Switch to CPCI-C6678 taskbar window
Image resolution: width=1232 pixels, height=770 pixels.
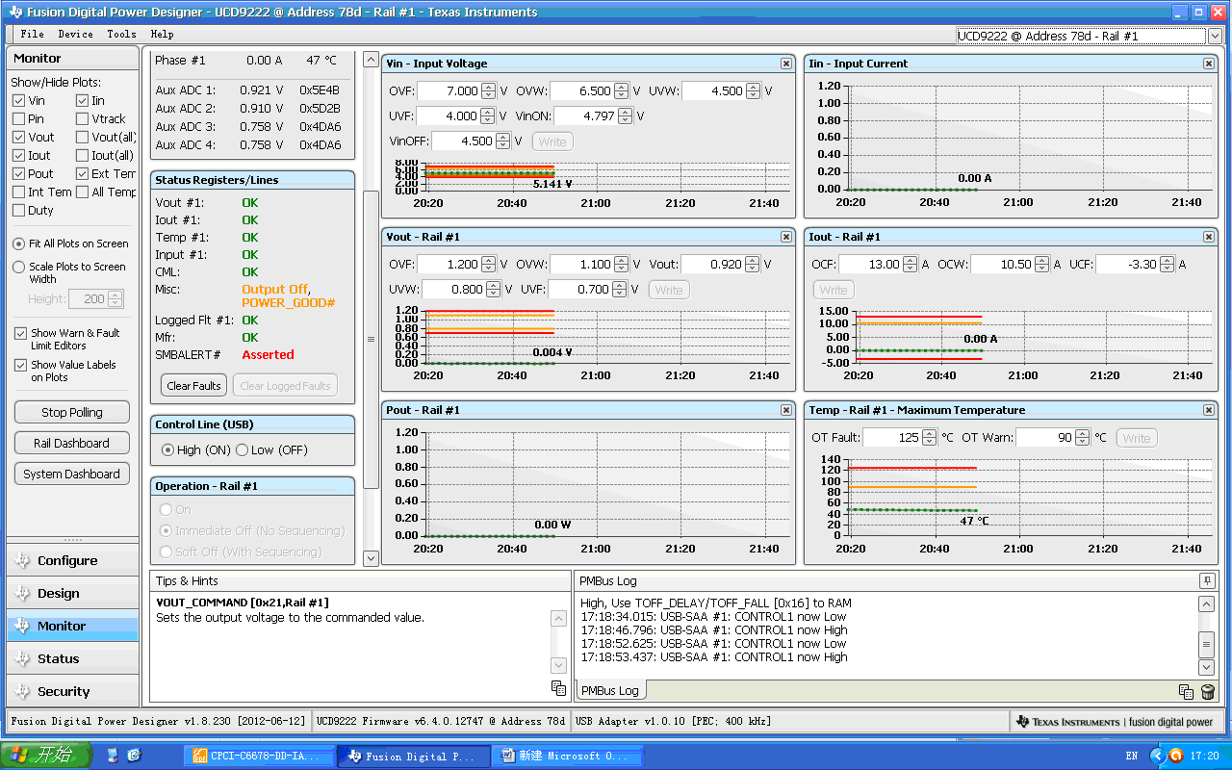258,757
